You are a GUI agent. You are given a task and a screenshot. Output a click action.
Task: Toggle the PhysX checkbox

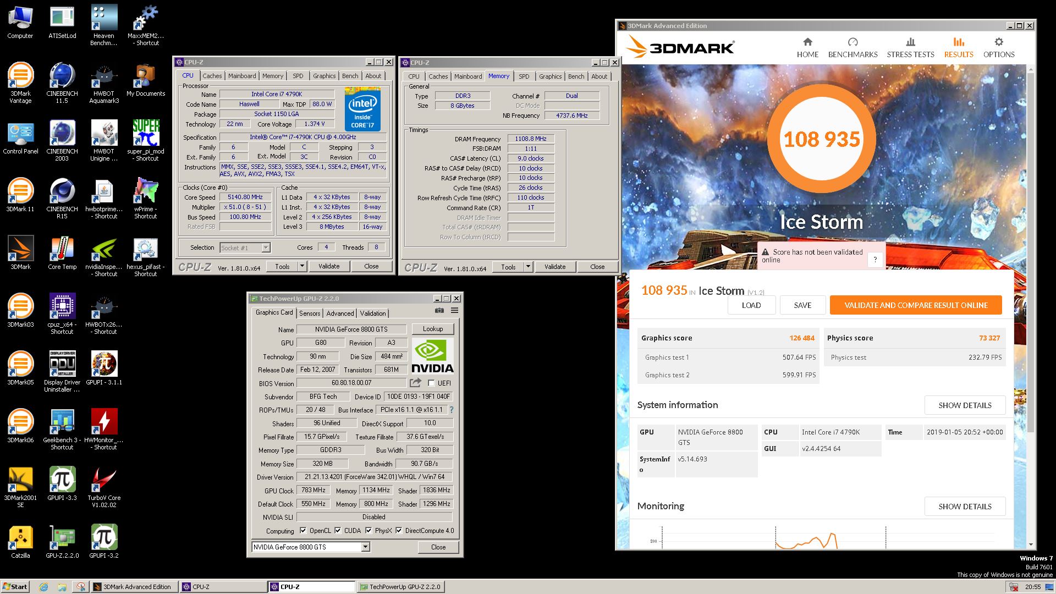369,531
